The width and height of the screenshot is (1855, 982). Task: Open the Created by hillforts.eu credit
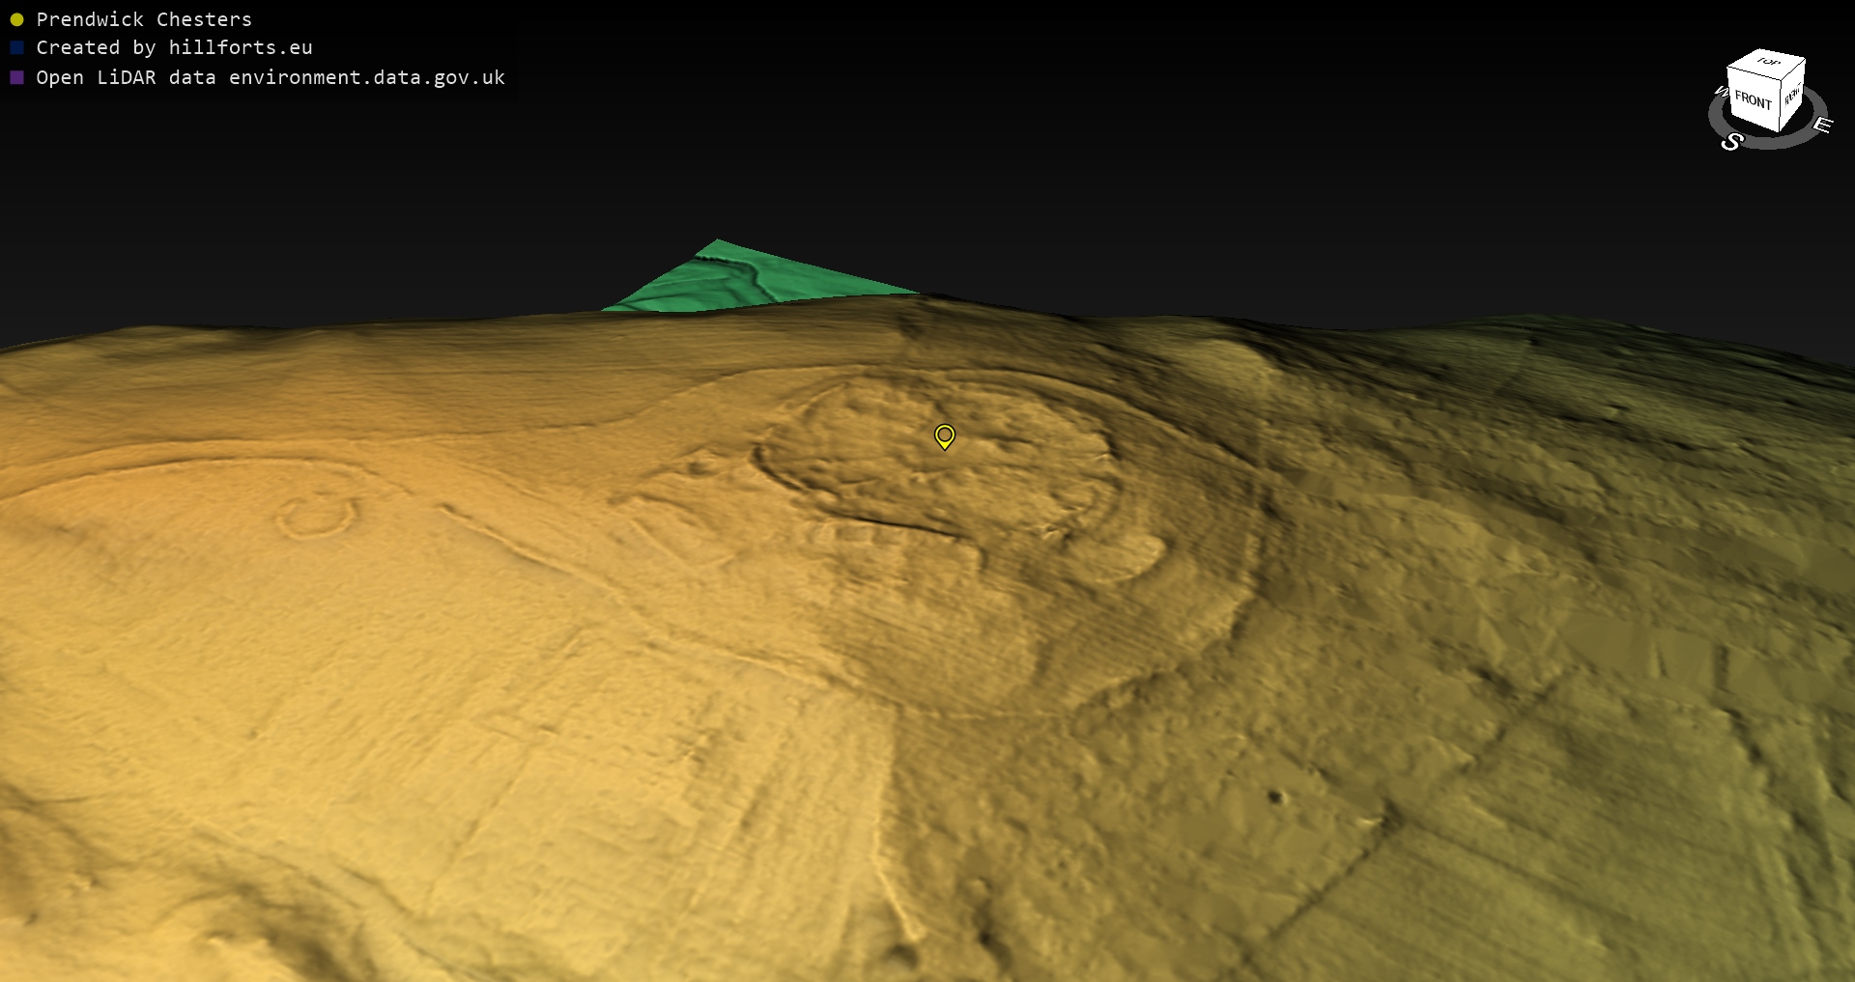click(174, 47)
